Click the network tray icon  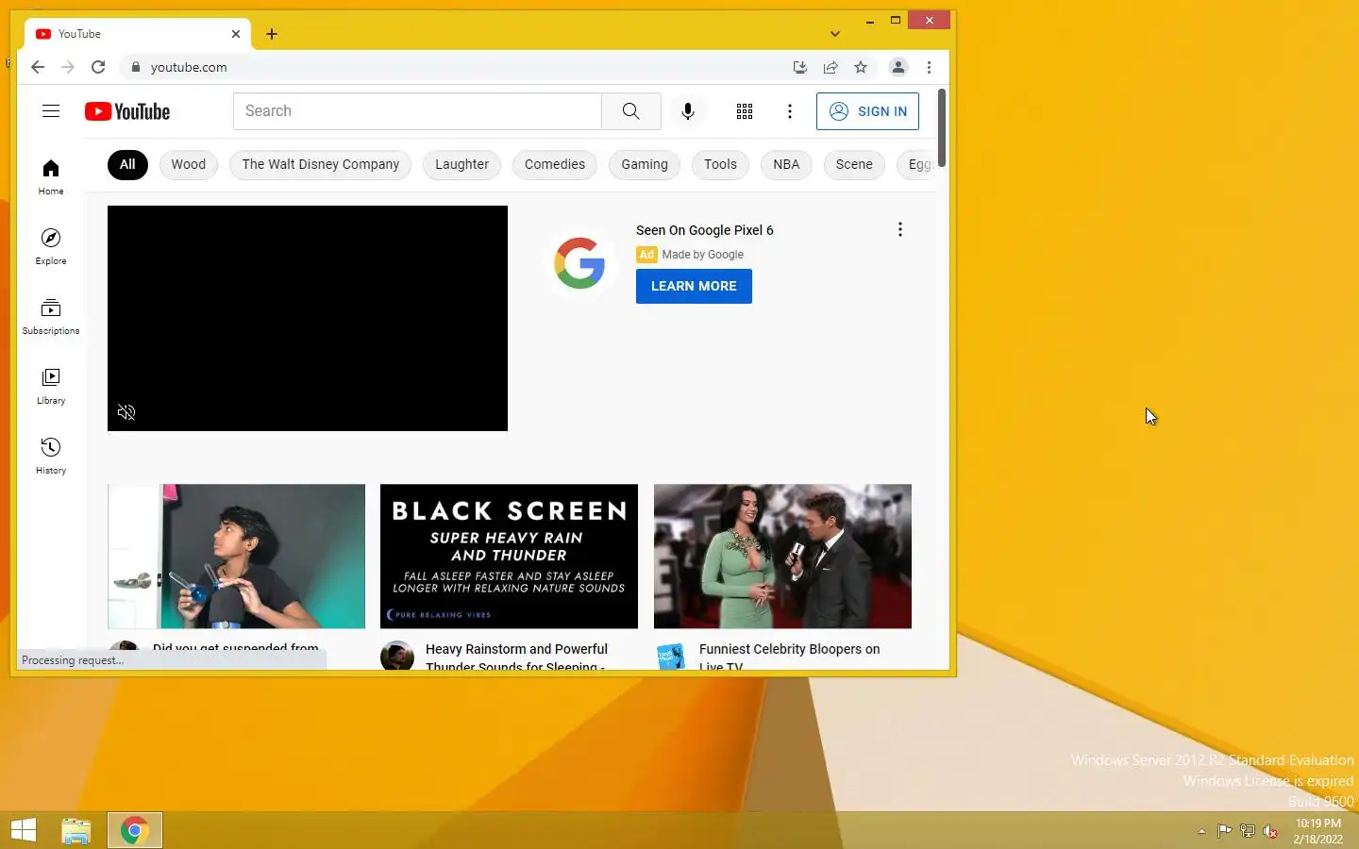click(x=1248, y=831)
